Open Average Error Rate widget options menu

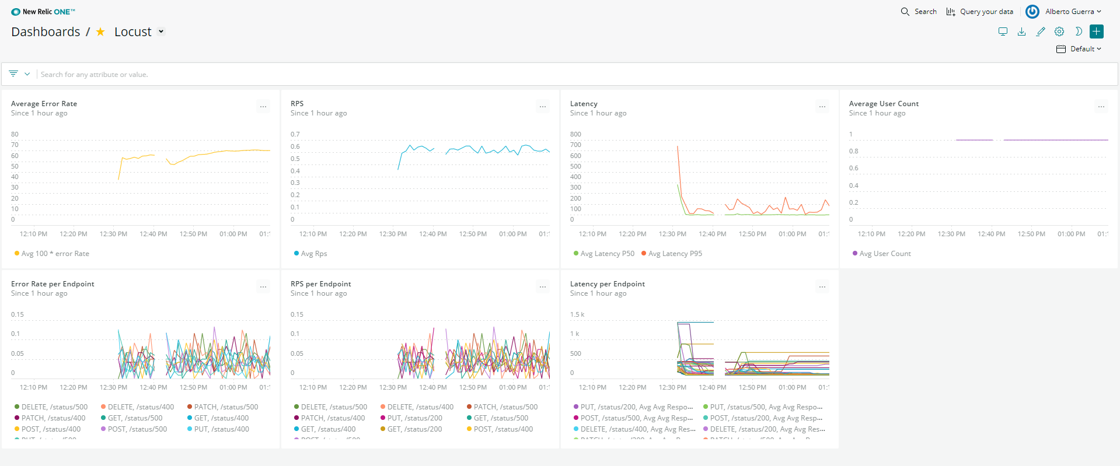(x=263, y=107)
